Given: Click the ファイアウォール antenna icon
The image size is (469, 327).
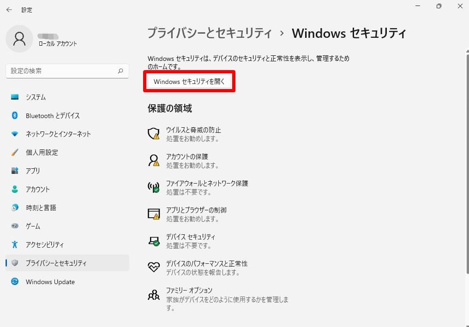Looking at the screenshot, I should (154, 187).
